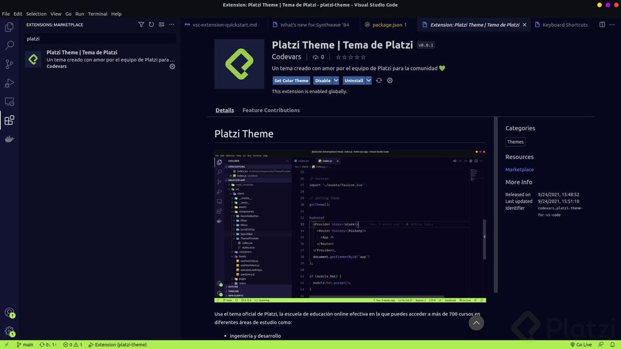Clear extensions search results icon
Image resolution: width=621 pixels, height=349 pixels.
click(x=162, y=25)
